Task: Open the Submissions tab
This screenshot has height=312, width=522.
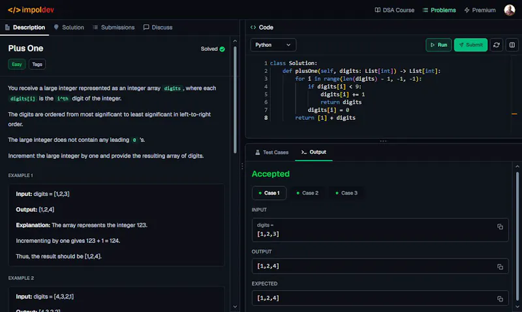Action: pyautogui.click(x=114, y=27)
